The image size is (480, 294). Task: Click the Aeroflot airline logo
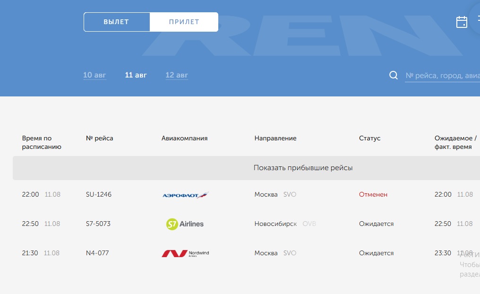click(185, 195)
